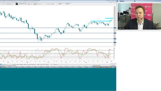Click the speaker webcam video feed

coord(139,16)
